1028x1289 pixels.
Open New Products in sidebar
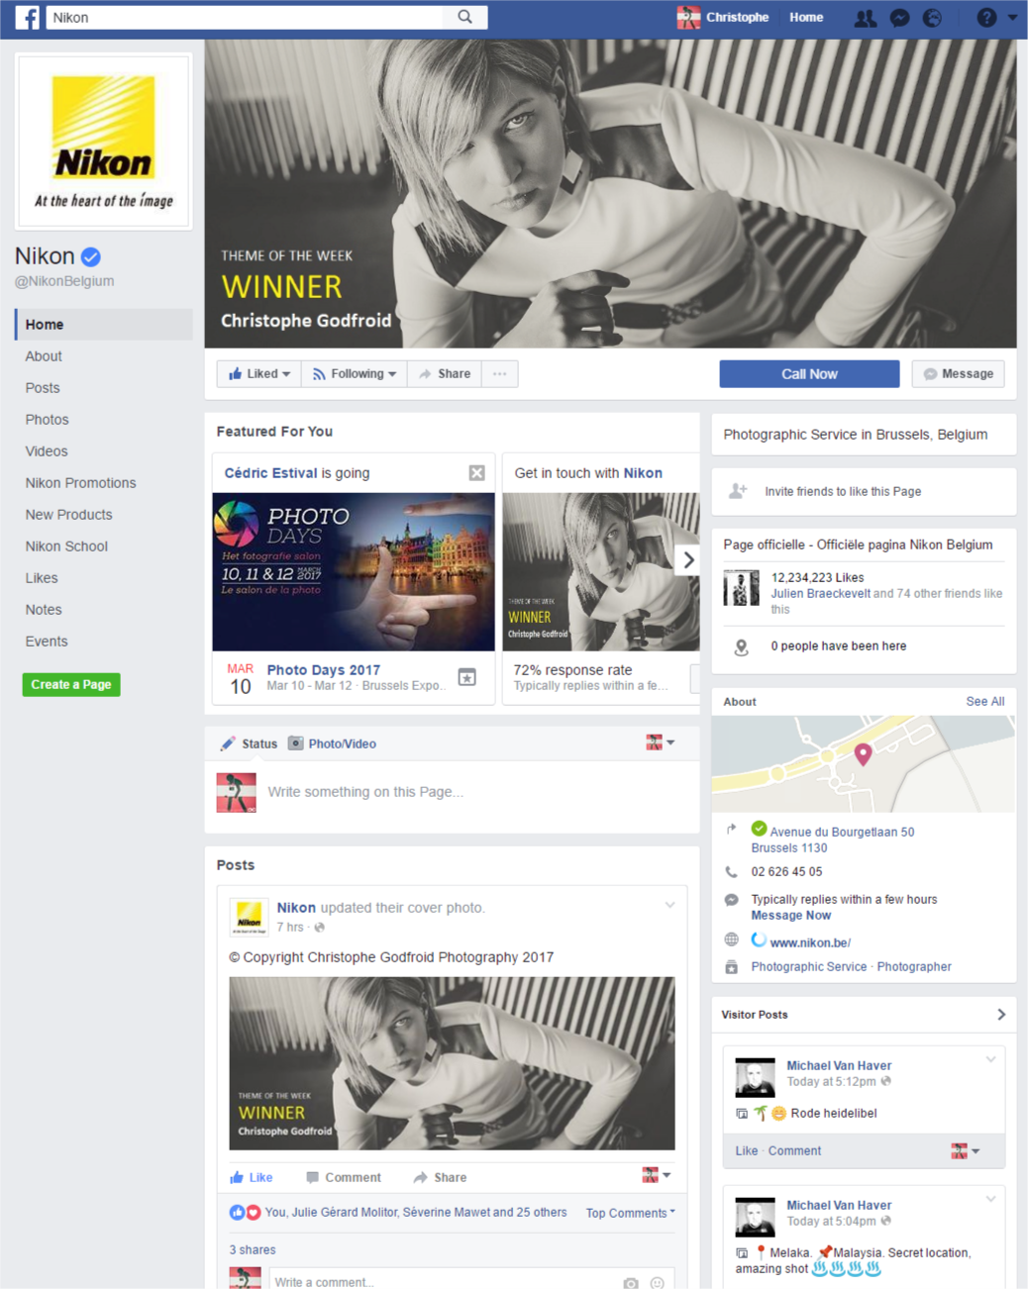click(x=69, y=515)
